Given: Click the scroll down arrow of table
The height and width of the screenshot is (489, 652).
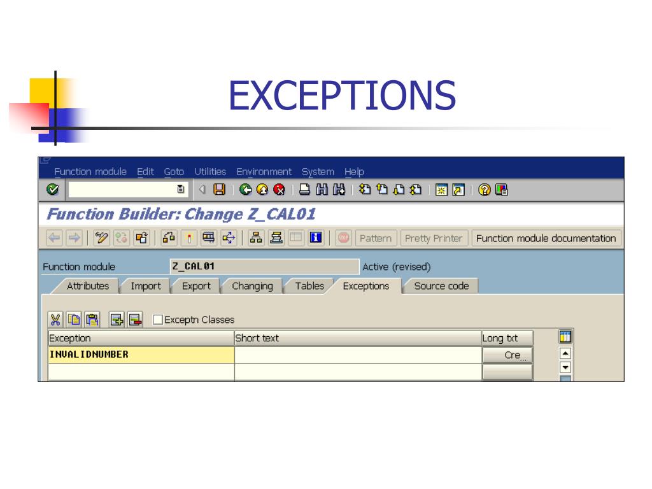Looking at the screenshot, I should [565, 367].
